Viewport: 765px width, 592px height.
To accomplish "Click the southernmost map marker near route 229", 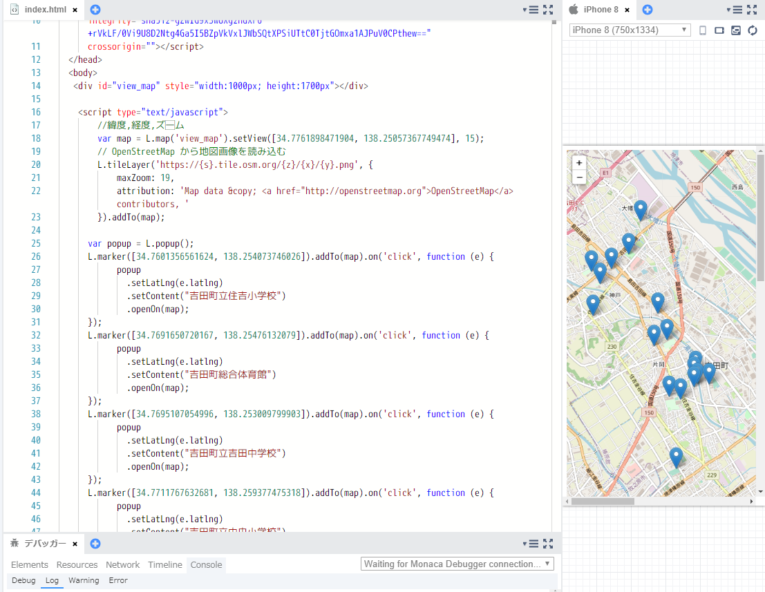I will (x=676, y=458).
